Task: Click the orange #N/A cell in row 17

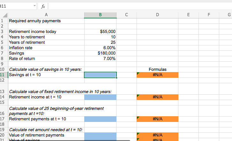Action: pos(157,119)
